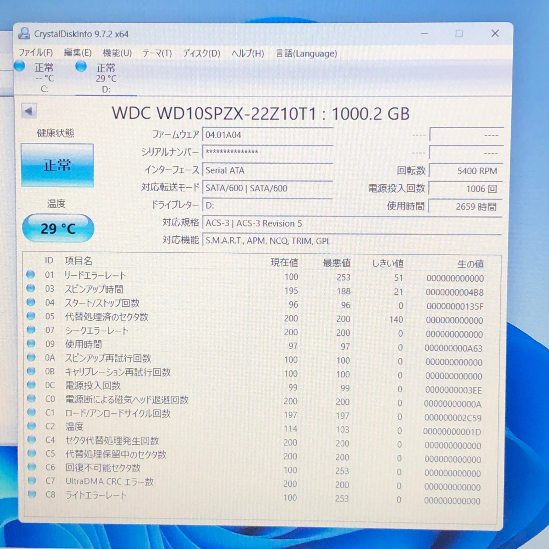Click the 生の値 column header
This screenshot has height=549, width=549.
[x=470, y=264]
